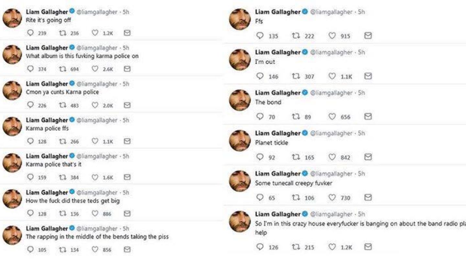Reply to 'The bond' tweet
The height and width of the screenshot is (259, 466).
(x=260, y=117)
